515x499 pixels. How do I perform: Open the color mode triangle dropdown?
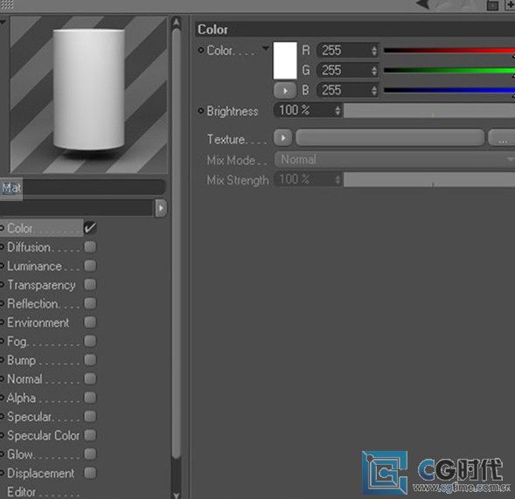266,49
